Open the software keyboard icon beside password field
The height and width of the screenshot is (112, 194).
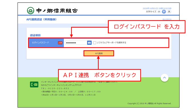89,43
